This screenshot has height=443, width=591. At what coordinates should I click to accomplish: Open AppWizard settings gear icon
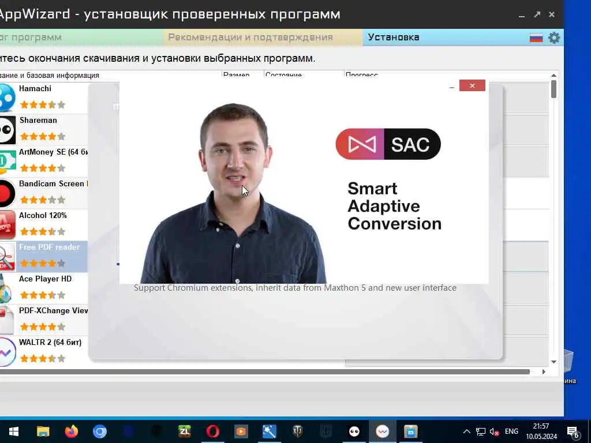553,37
